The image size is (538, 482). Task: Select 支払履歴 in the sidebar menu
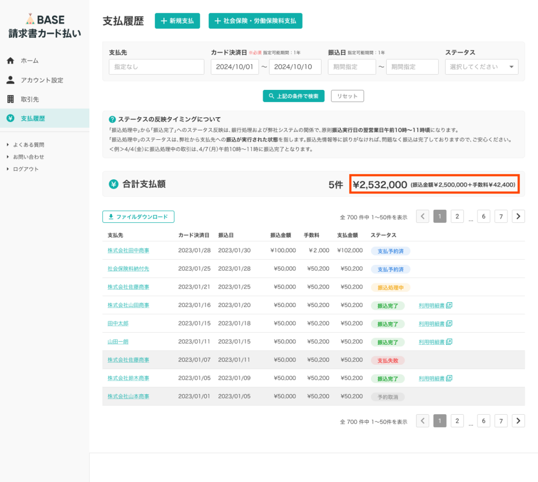pyautogui.click(x=33, y=118)
